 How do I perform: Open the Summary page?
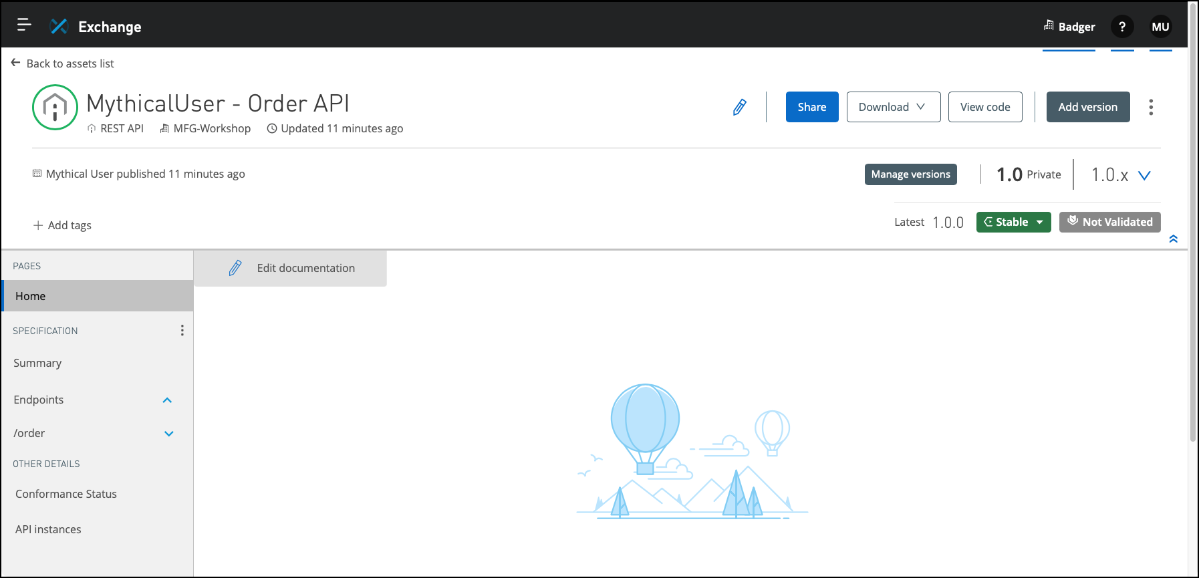click(x=37, y=363)
